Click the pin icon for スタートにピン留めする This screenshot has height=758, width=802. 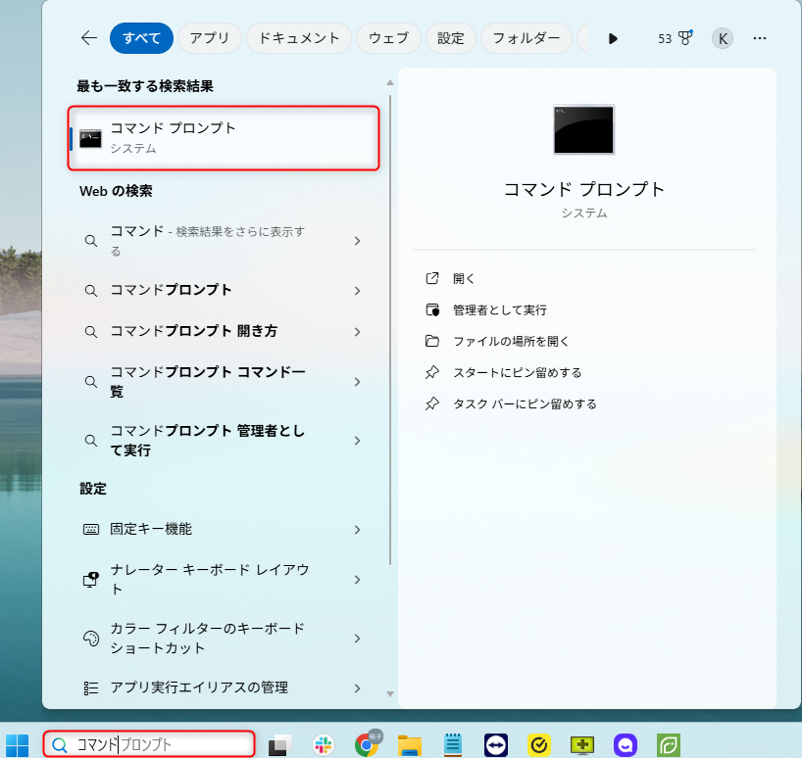click(432, 372)
